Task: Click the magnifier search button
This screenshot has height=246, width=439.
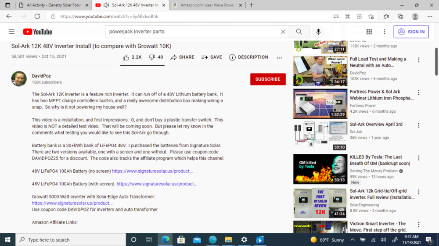Action: point(299,32)
